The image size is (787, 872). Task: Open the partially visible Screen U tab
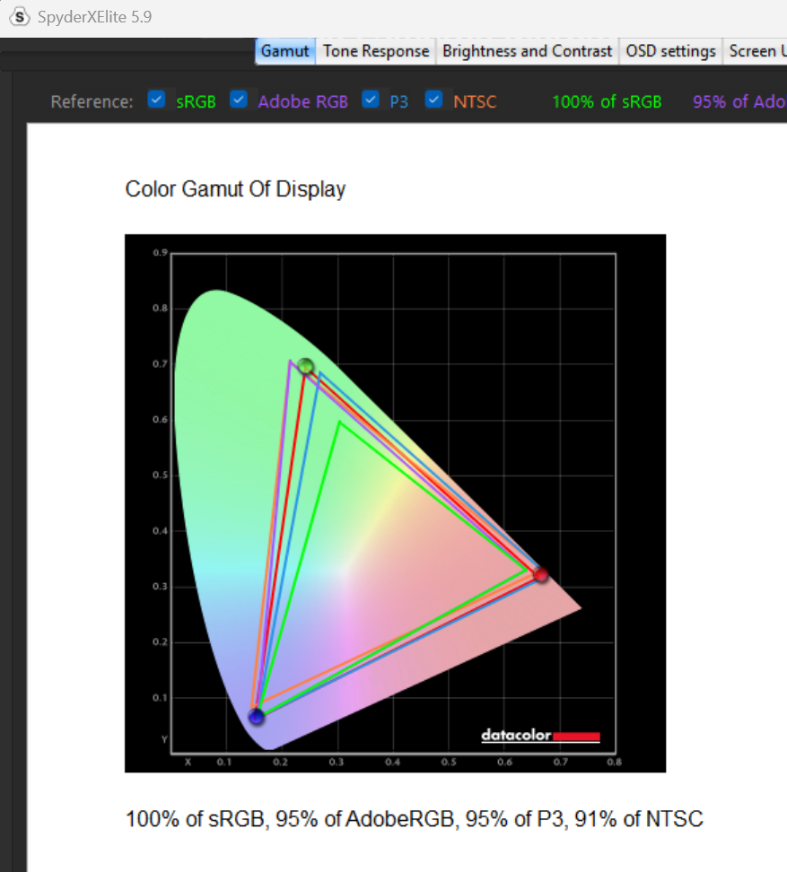click(754, 51)
